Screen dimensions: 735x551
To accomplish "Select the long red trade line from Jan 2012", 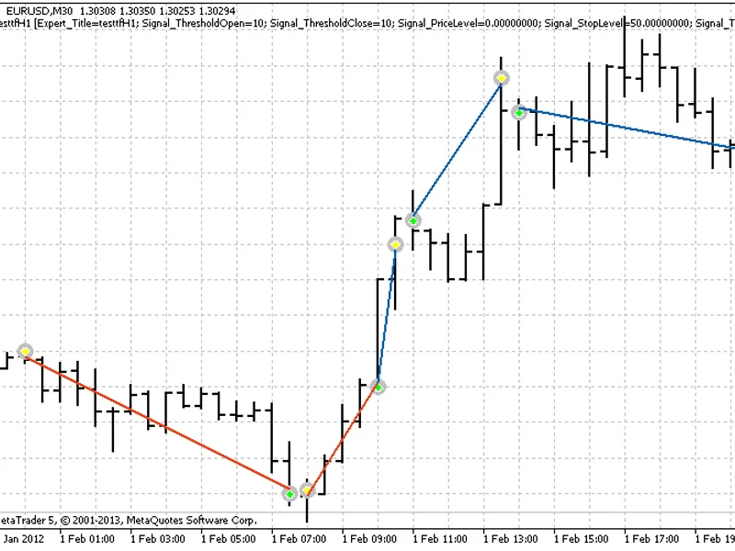I will pos(157,422).
